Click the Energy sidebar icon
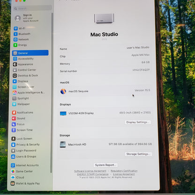This screenshot has height=195, width=195. pos(15,45)
